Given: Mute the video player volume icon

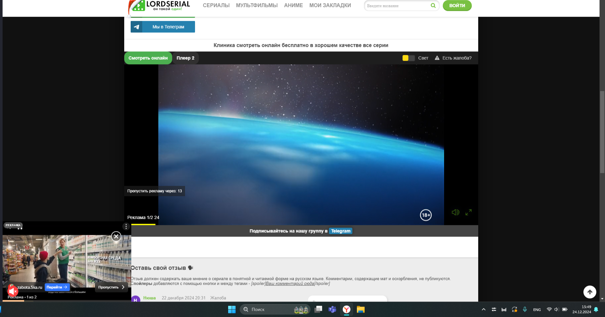Looking at the screenshot, I should point(455,212).
